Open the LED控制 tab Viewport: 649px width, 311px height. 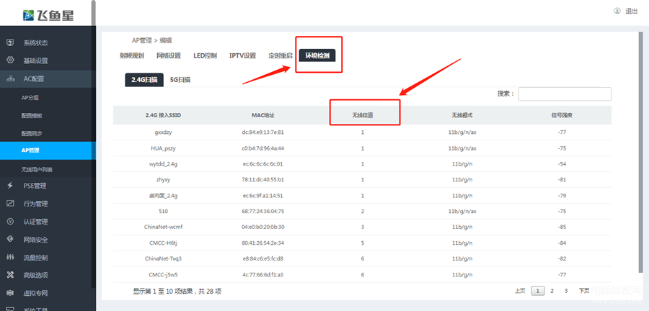(x=205, y=55)
